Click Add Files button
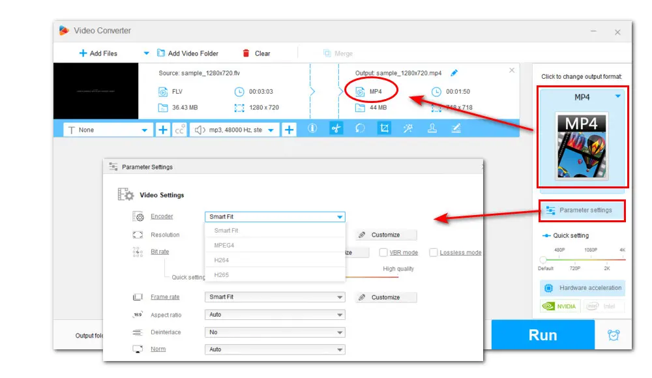This screenshot has width=652, height=378. 98,53
